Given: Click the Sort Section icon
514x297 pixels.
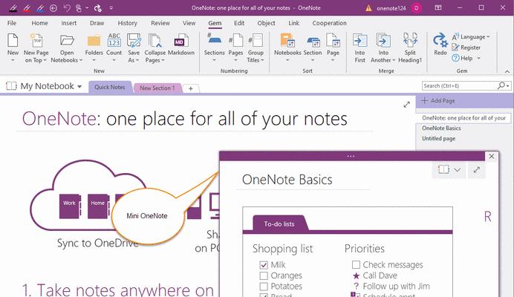Looking at the screenshot, I should click(313, 42).
